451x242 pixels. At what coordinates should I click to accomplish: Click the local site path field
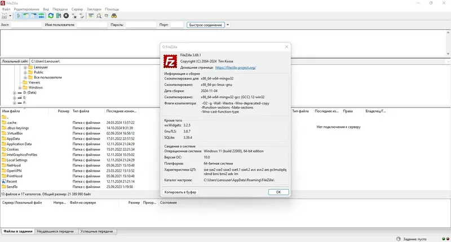pos(95,61)
